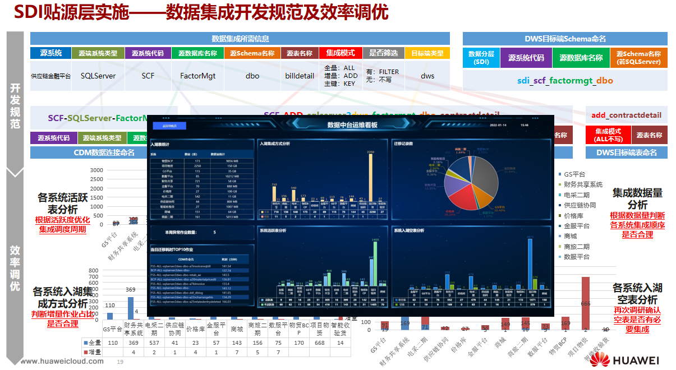
Task: Select the 增量 legend row label
Action: coord(93,353)
